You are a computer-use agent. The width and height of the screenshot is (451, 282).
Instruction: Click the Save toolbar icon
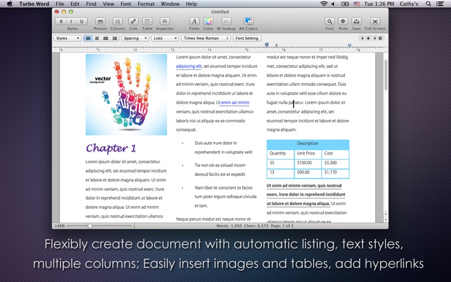356,21
